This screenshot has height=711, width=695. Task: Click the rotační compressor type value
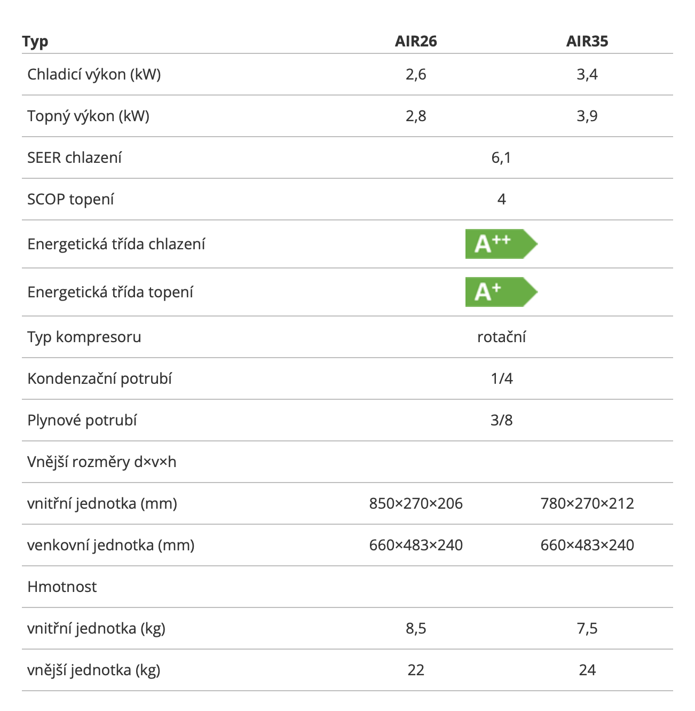pos(501,337)
